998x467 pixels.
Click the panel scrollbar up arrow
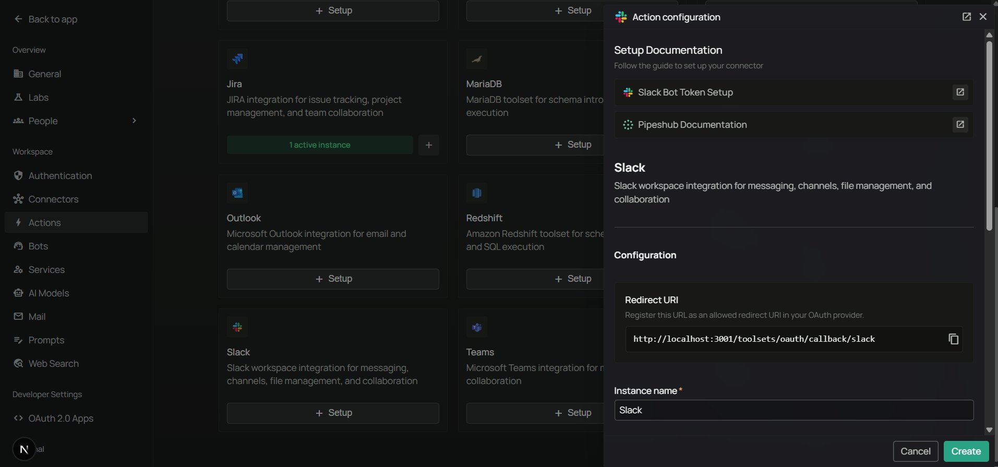coord(989,35)
